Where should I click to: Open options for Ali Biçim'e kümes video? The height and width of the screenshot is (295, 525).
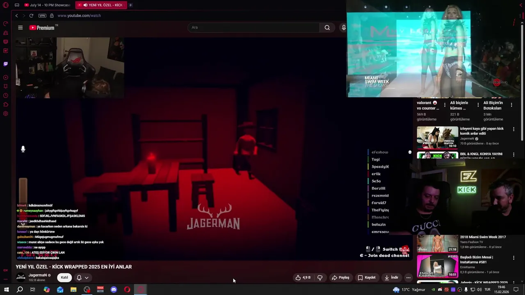click(x=478, y=105)
